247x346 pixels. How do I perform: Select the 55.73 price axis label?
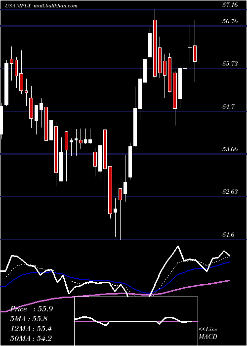[x=230, y=64]
